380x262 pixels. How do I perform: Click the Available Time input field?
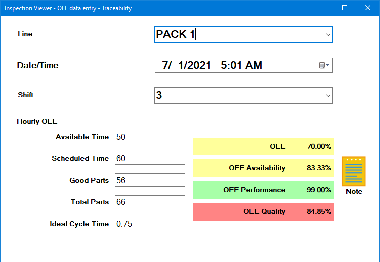150,137
